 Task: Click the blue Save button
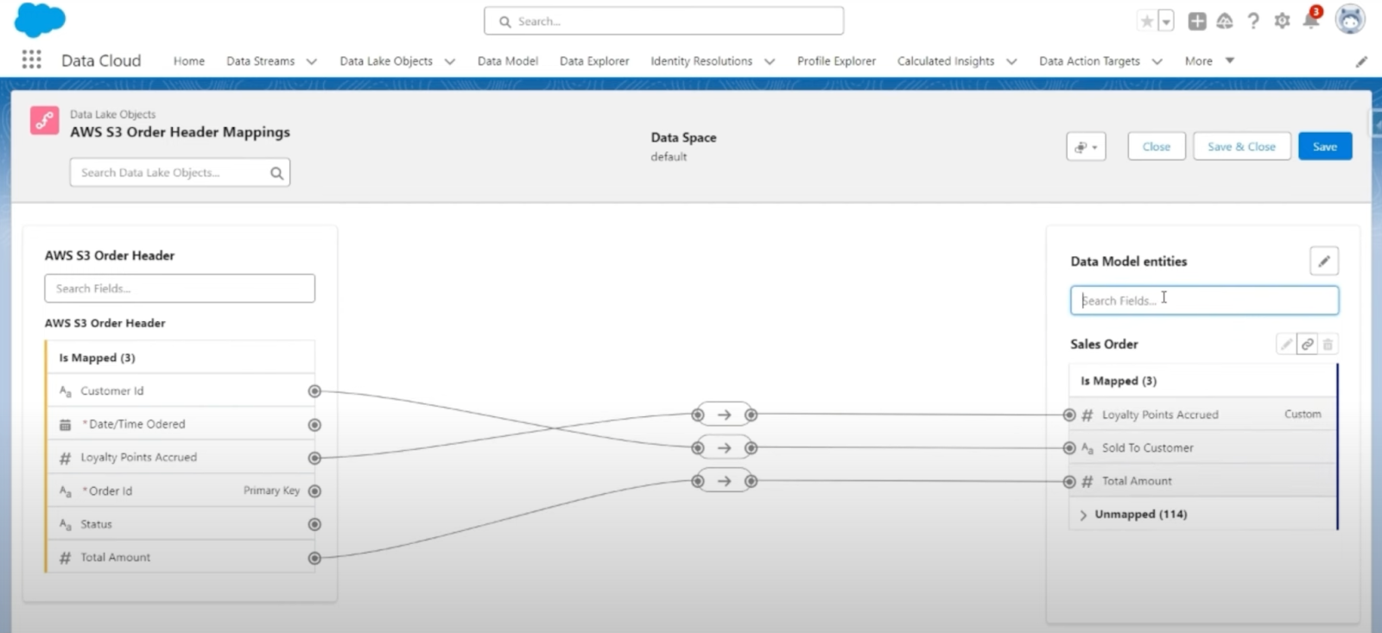tap(1325, 147)
